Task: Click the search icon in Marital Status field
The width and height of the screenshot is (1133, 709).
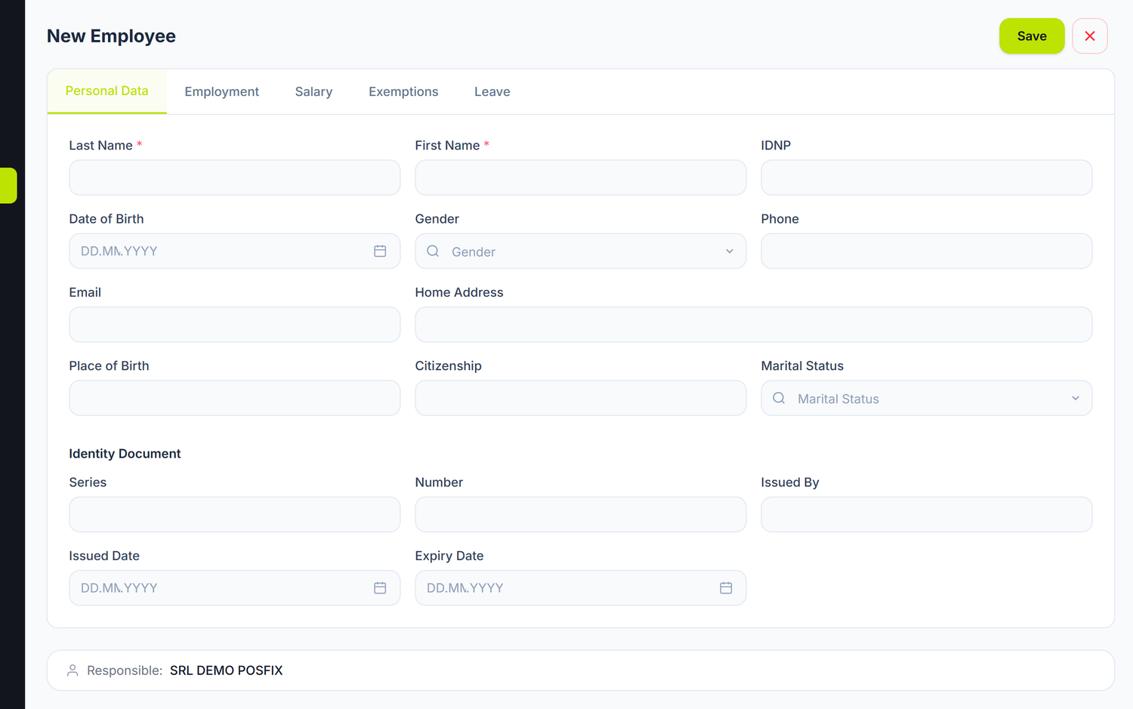Action: coord(779,398)
